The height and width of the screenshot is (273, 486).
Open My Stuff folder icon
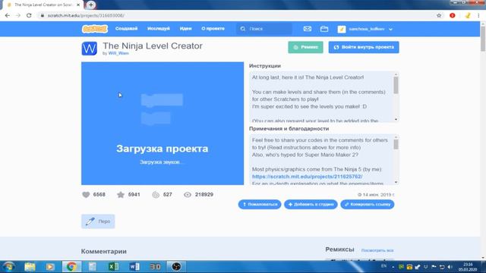(x=324, y=29)
